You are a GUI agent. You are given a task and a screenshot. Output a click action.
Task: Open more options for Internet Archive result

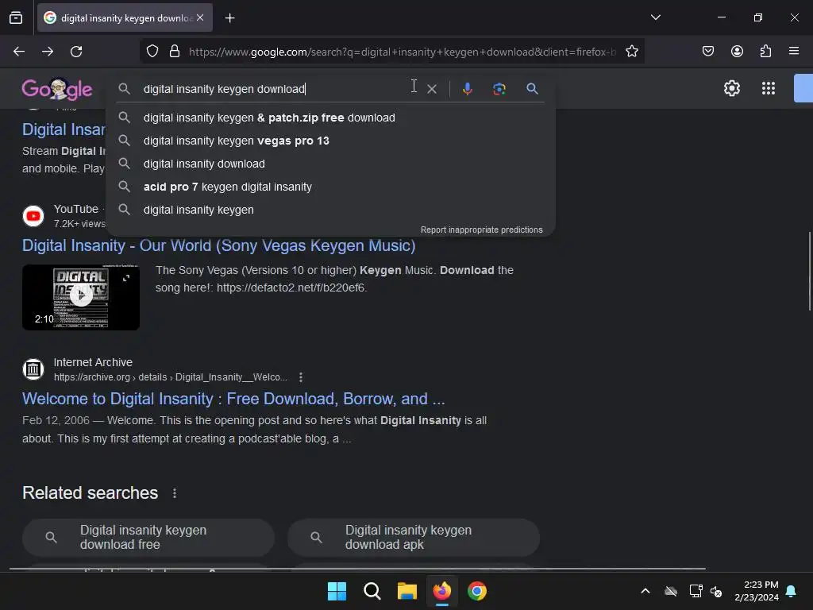click(x=301, y=377)
